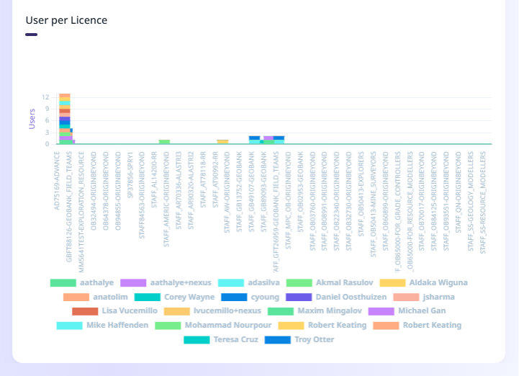The height and width of the screenshot is (376, 519).
Task: Click the cyoung blue legend swatch
Action: tap(234, 297)
